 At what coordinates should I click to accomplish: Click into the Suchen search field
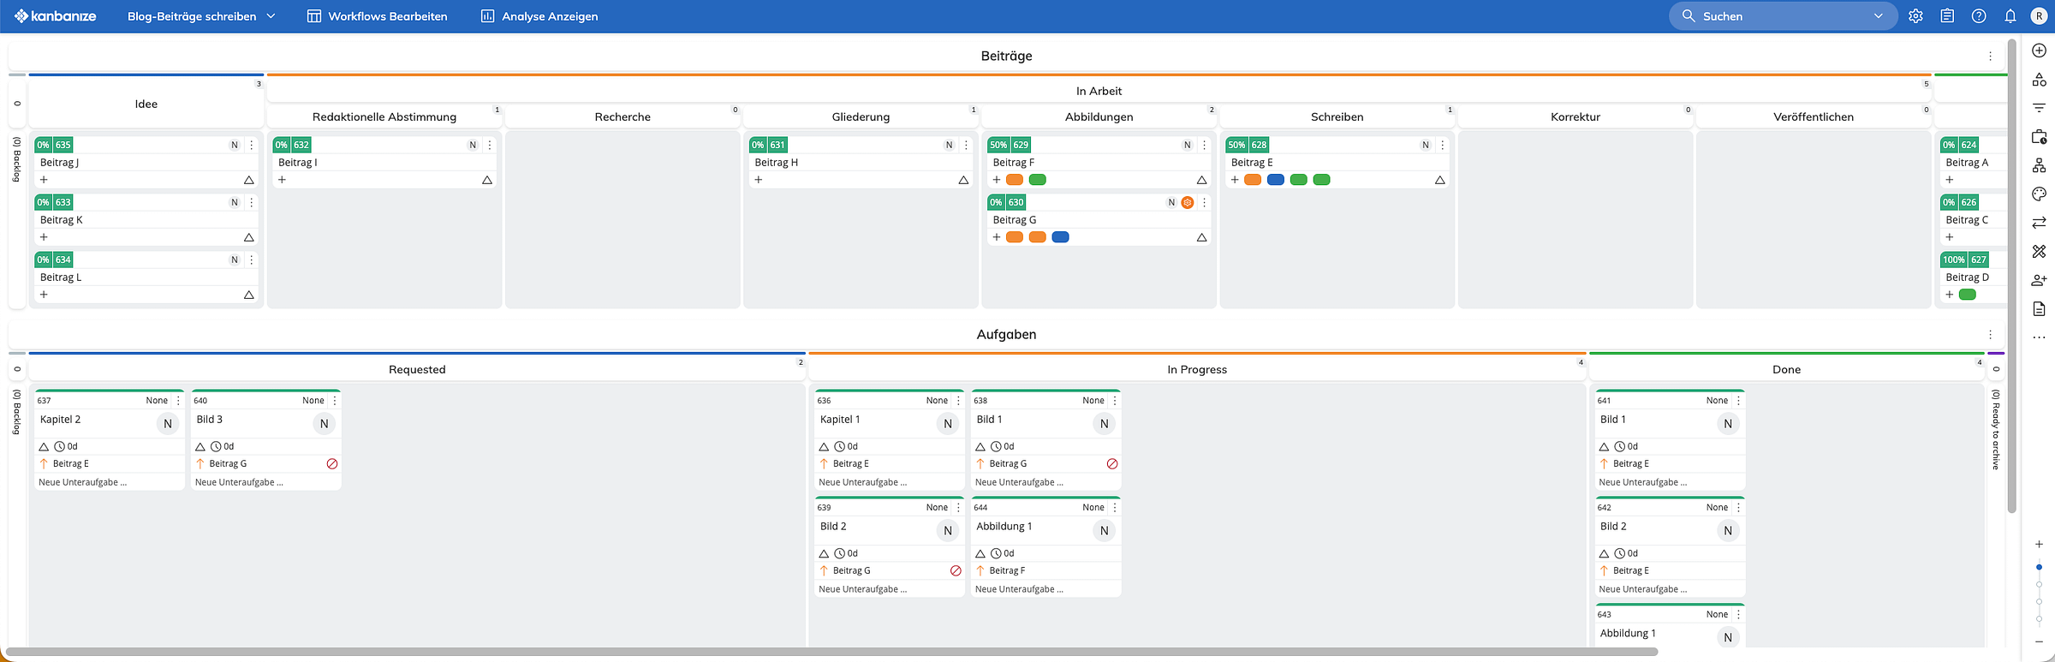(1783, 16)
